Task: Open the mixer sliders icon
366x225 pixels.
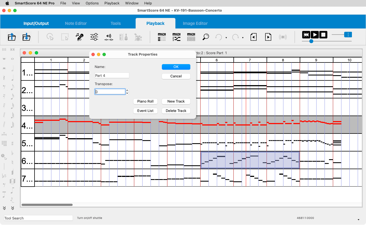Action: click(x=94, y=37)
